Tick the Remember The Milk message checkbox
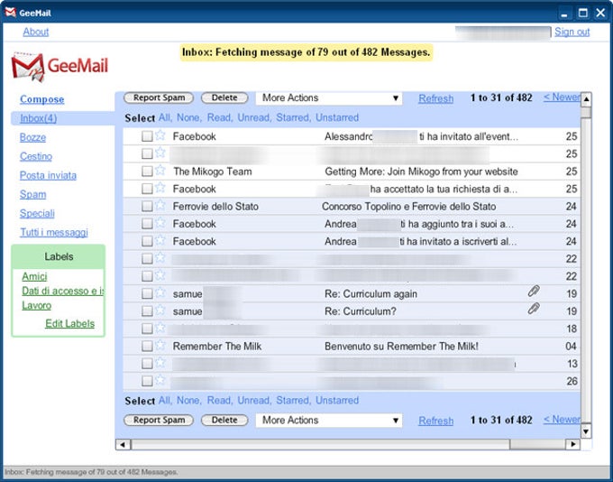 point(147,346)
